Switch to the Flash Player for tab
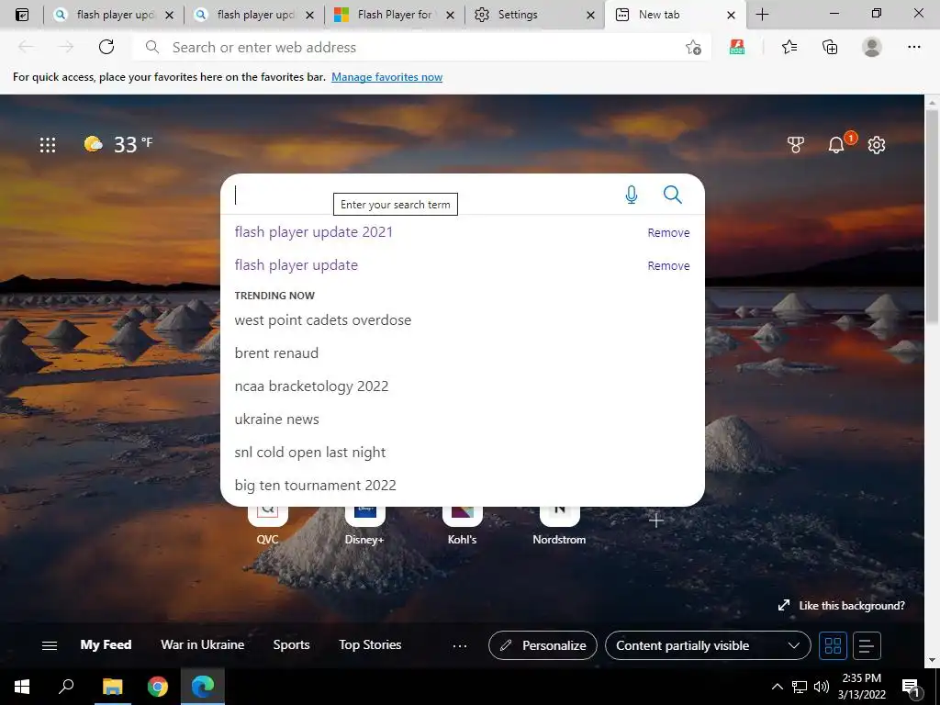This screenshot has height=705, width=940. [x=394, y=15]
